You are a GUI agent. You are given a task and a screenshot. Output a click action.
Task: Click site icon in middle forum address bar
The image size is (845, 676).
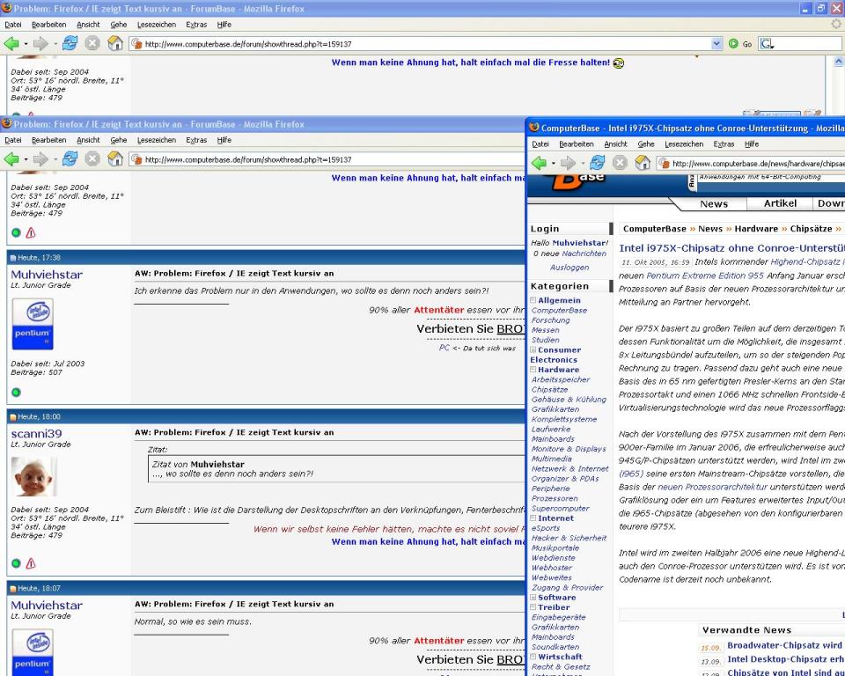(137, 159)
